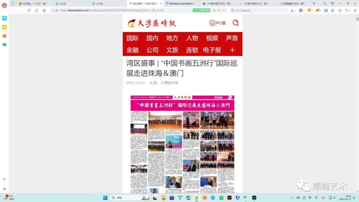Screen dimensions: 359x202
Task: Select 视频 in the red navigation bar
Action: coord(212,38)
